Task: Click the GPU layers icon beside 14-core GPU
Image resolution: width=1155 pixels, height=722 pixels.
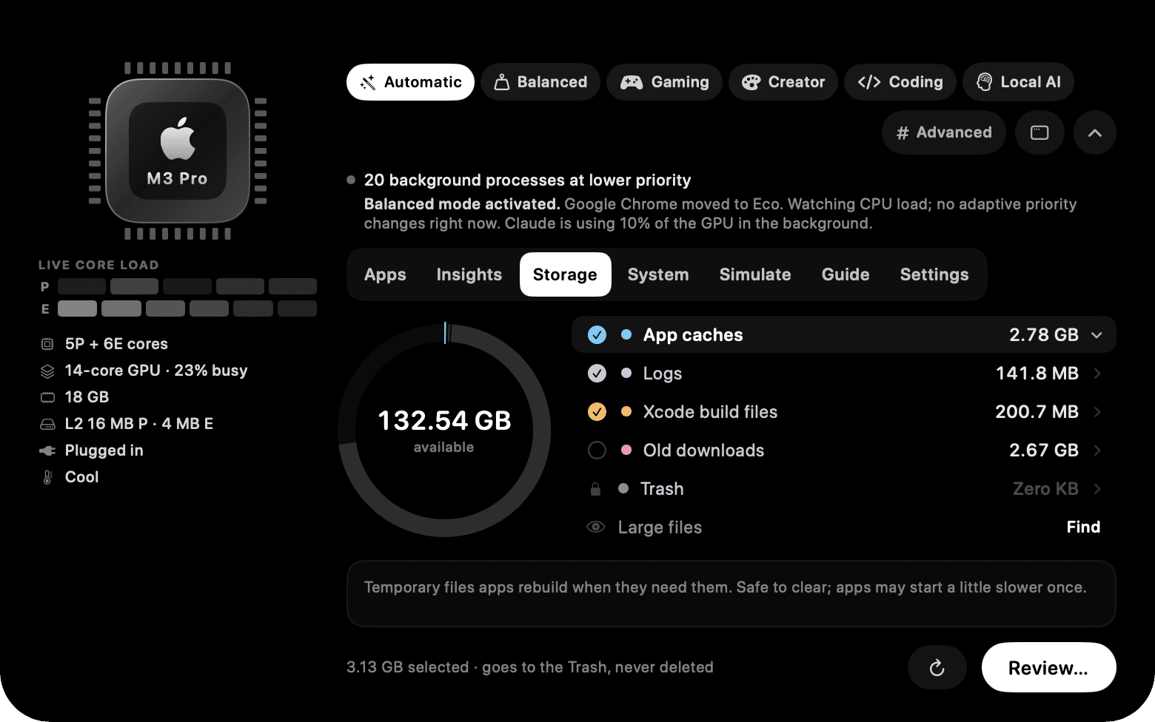Action: click(47, 371)
